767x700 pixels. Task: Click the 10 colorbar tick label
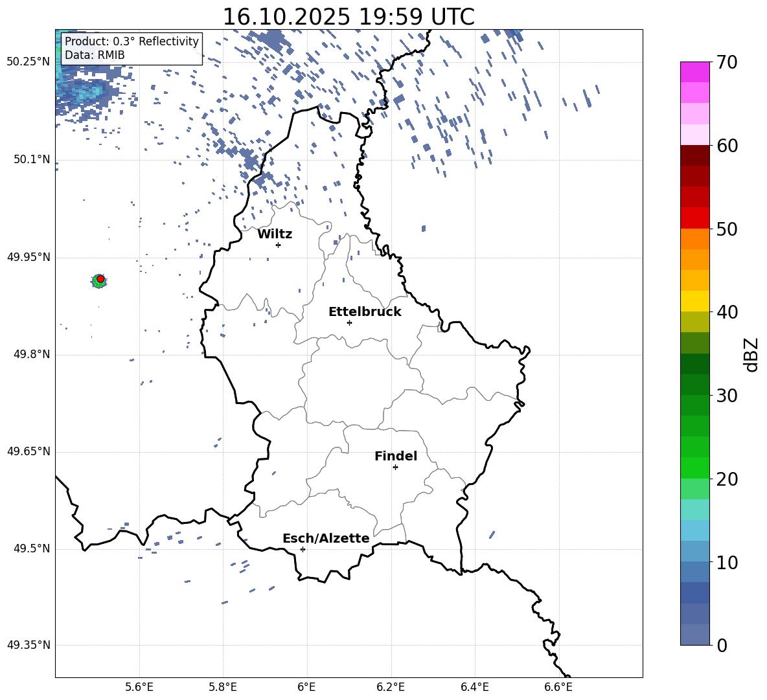tap(727, 562)
